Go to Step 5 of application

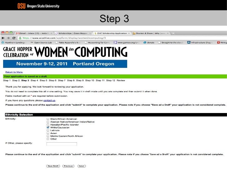pyautogui.click(x=43, y=80)
